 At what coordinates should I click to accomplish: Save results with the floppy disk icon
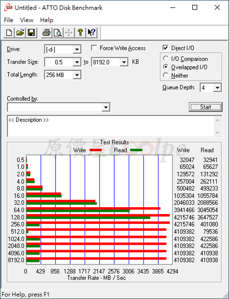click(31, 33)
